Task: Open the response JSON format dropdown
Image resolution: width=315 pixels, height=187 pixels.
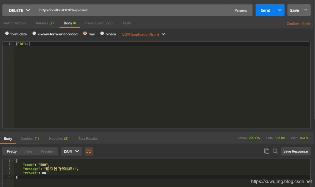Action: (x=71, y=151)
